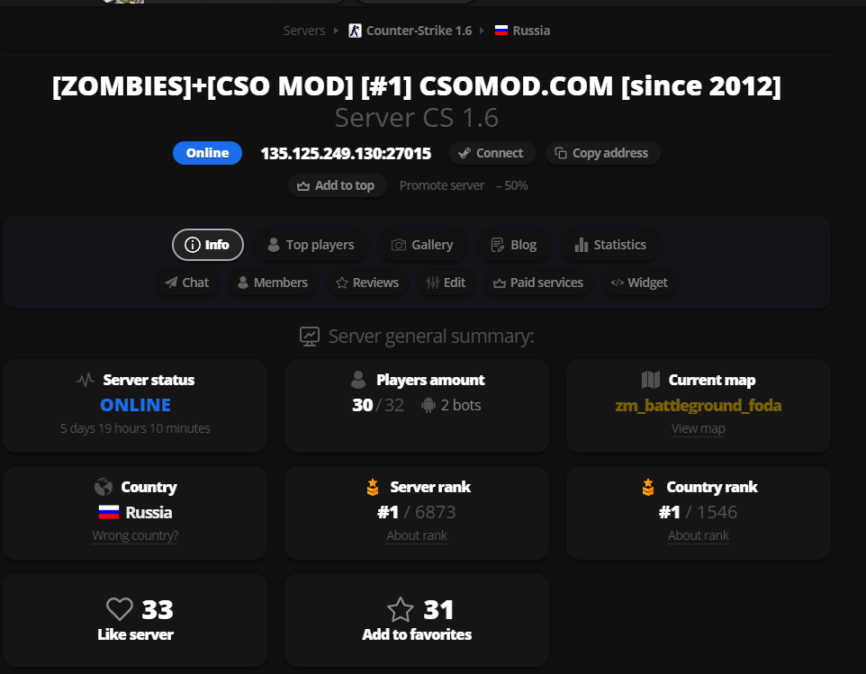Copy the server address
The image size is (866, 674).
click(601, 153)
